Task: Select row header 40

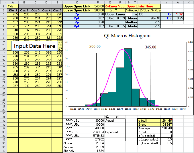Action: click(4, 151)
